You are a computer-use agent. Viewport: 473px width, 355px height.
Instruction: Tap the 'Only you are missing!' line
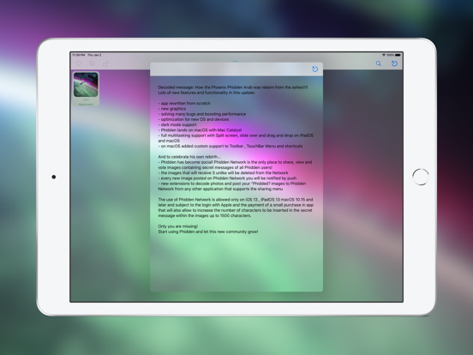(178, 226)
